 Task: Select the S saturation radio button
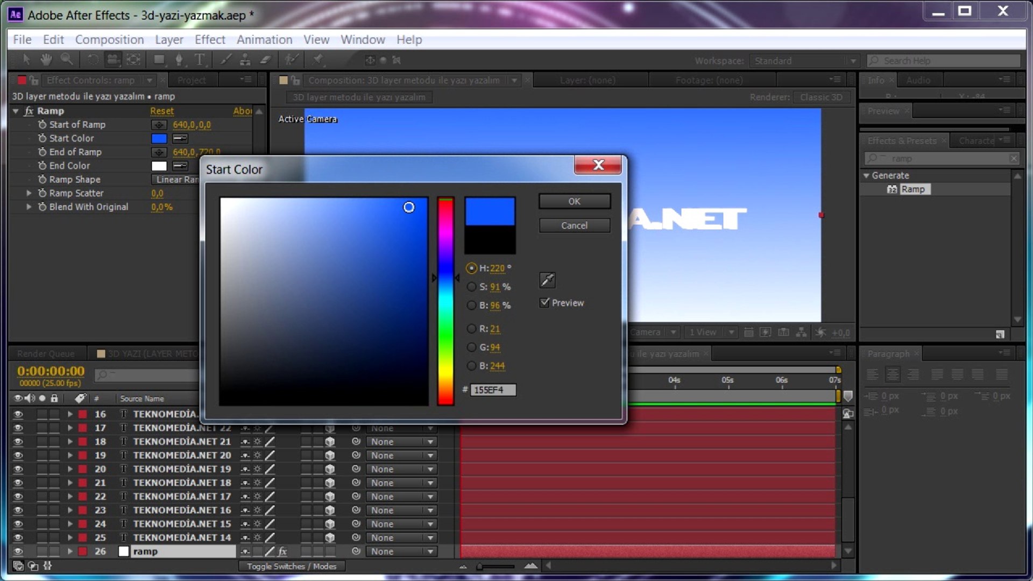pyautogui.click(x=471, y=287)
